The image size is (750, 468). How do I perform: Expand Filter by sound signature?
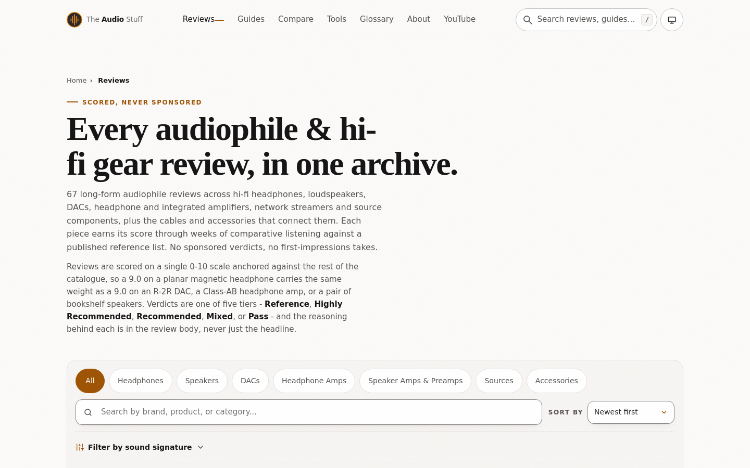coord(140,447)
